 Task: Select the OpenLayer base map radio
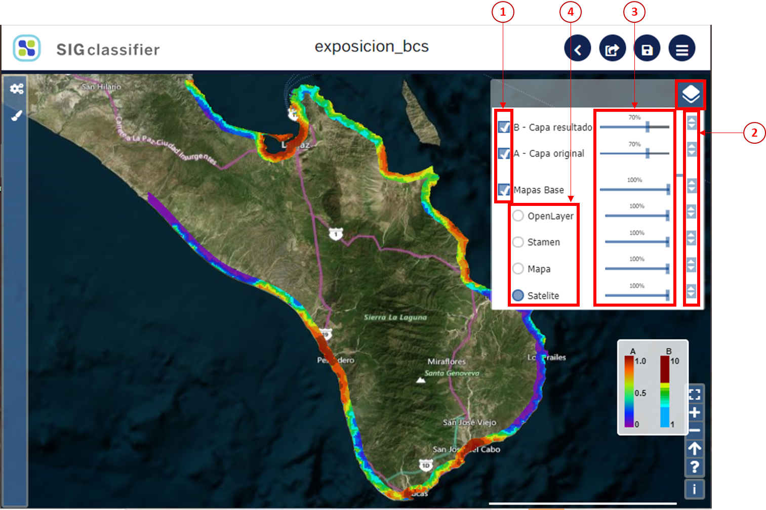(x=518, y=216)
